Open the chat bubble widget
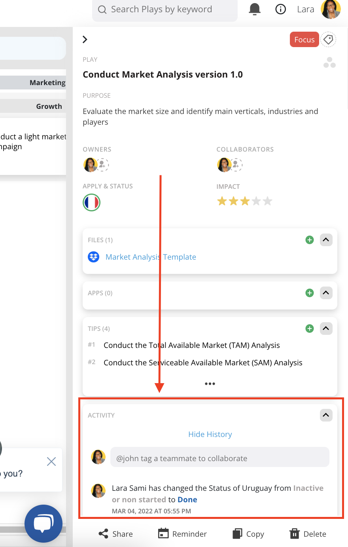The width and height of the screenshot is (348, 547). click(x=43, y=523)
